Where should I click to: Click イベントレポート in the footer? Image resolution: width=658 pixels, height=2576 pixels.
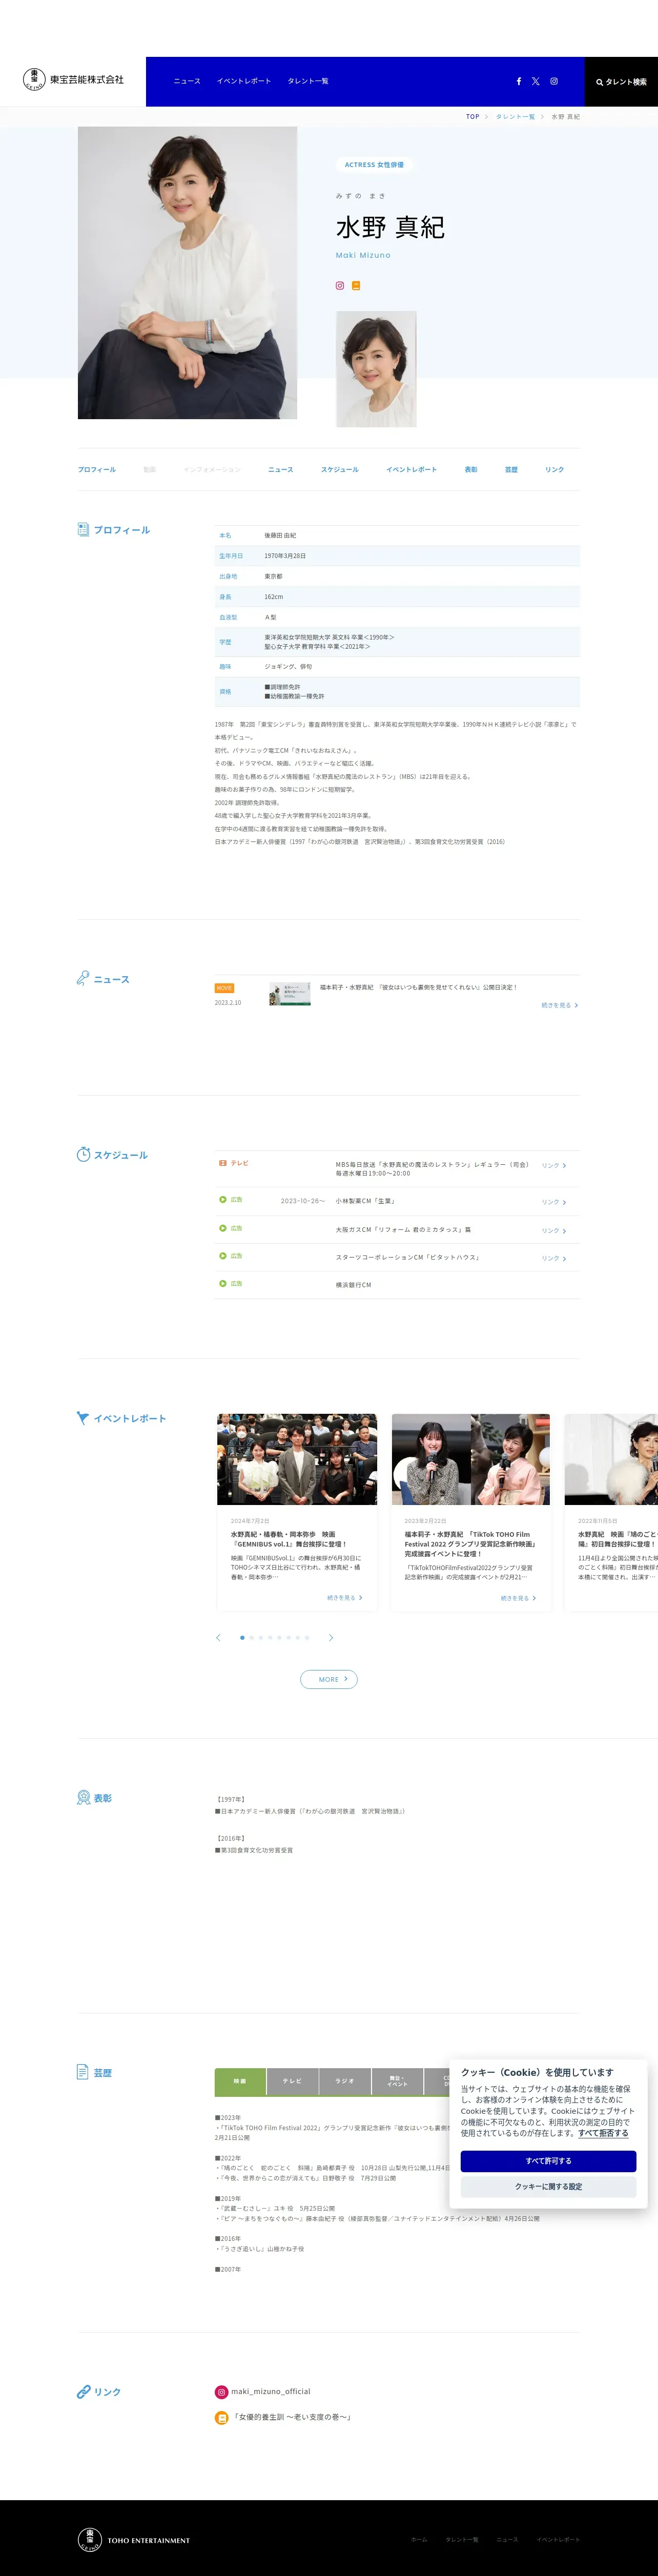point(558,2539)
